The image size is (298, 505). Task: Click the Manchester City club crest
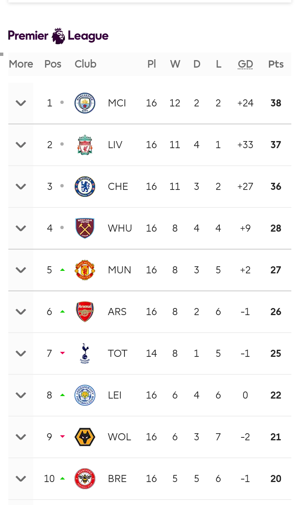coord(85,103)
